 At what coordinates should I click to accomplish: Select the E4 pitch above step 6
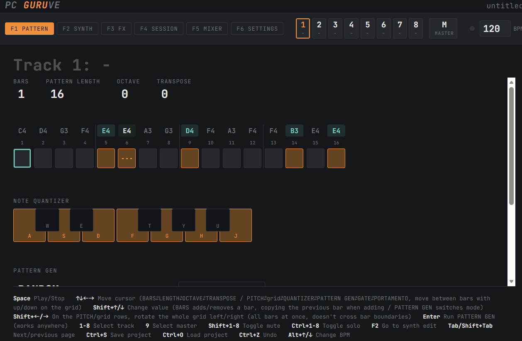pos(127,131)
